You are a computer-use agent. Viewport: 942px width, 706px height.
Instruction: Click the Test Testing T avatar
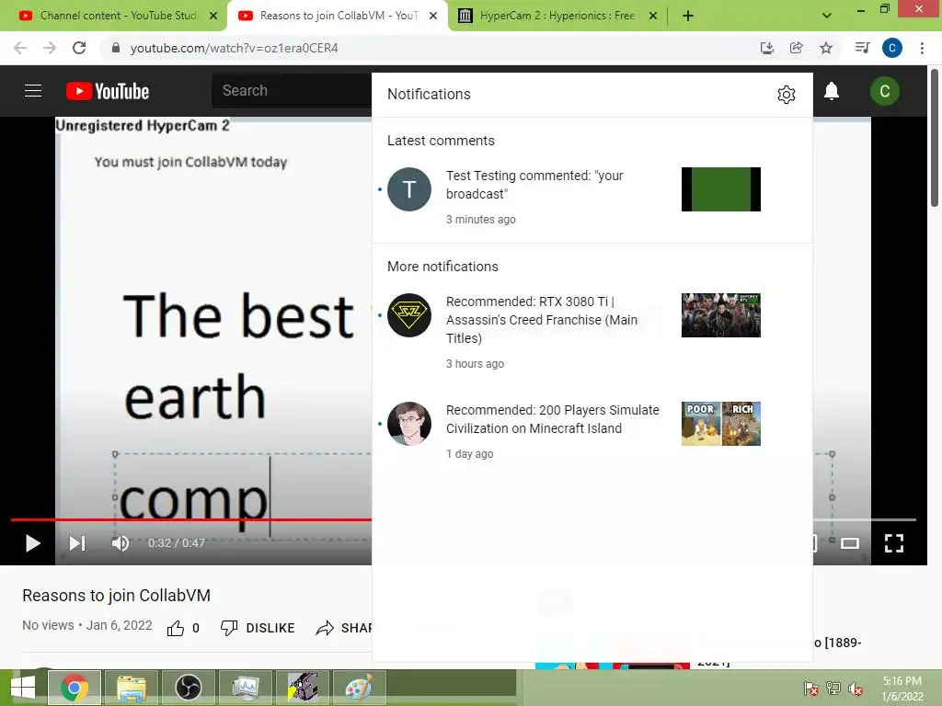coord(409,189)
